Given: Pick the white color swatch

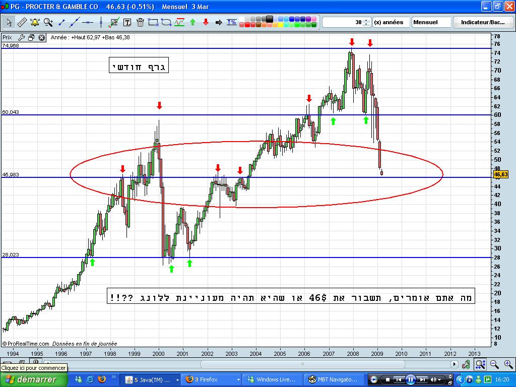Looking at the screenshot, I should pos(241,19).
